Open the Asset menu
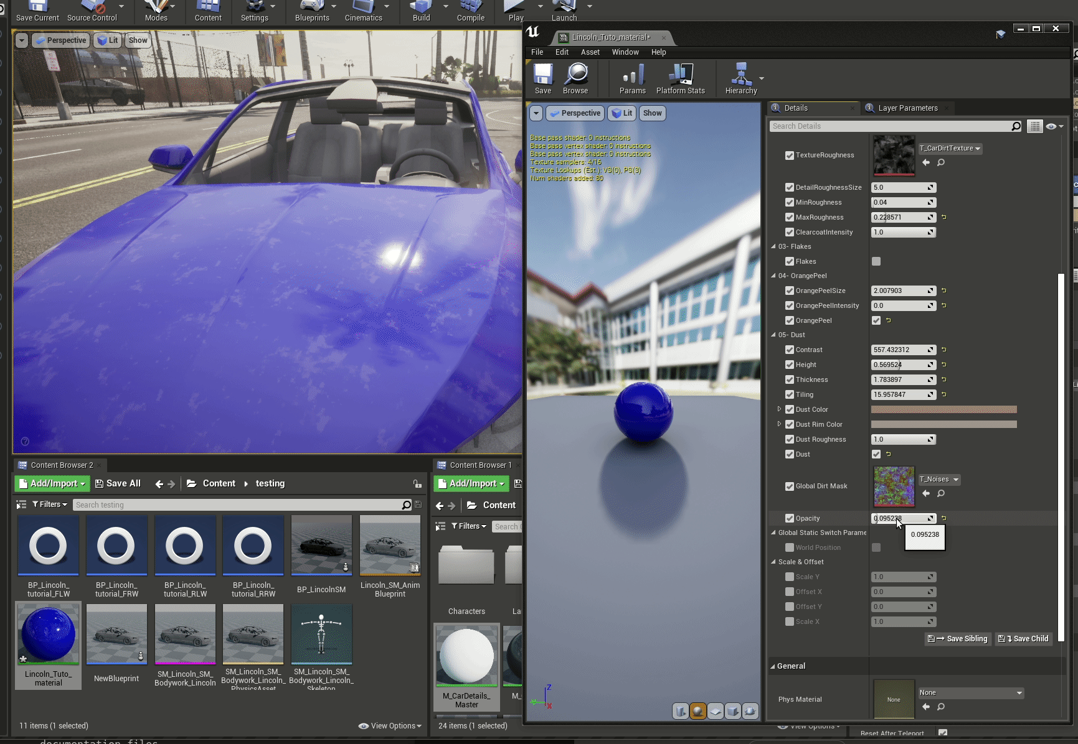 tap(590, 52)
